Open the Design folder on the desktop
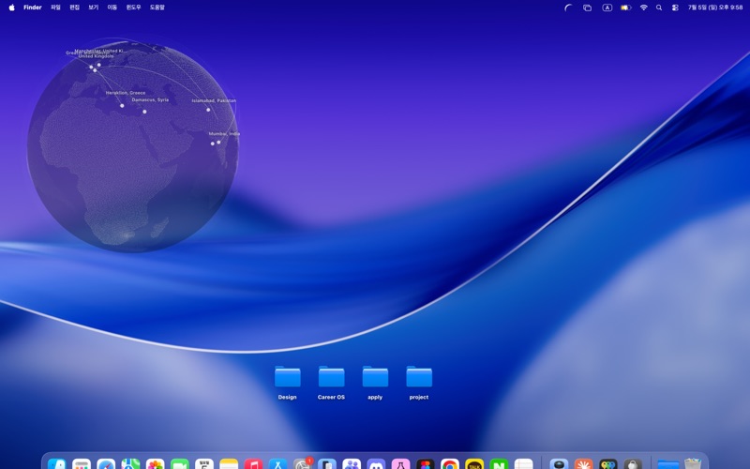The width and height of the screenshot is (750, 469). tap(288, 377)
